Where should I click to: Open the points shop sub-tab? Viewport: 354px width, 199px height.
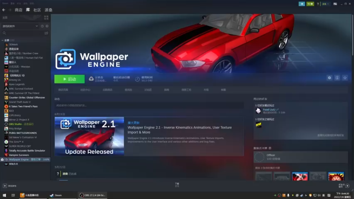[108, 90]
